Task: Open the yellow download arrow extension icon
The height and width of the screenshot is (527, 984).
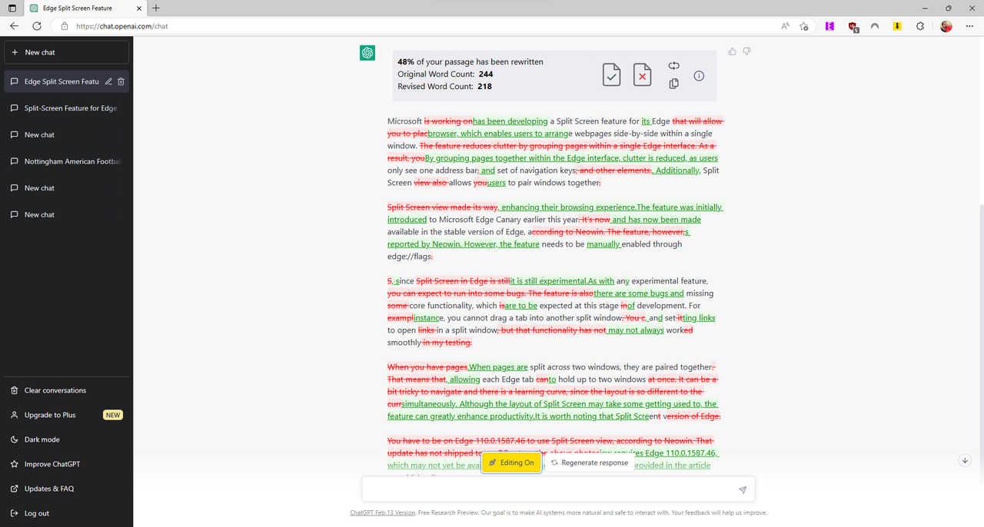Action: 897,25
